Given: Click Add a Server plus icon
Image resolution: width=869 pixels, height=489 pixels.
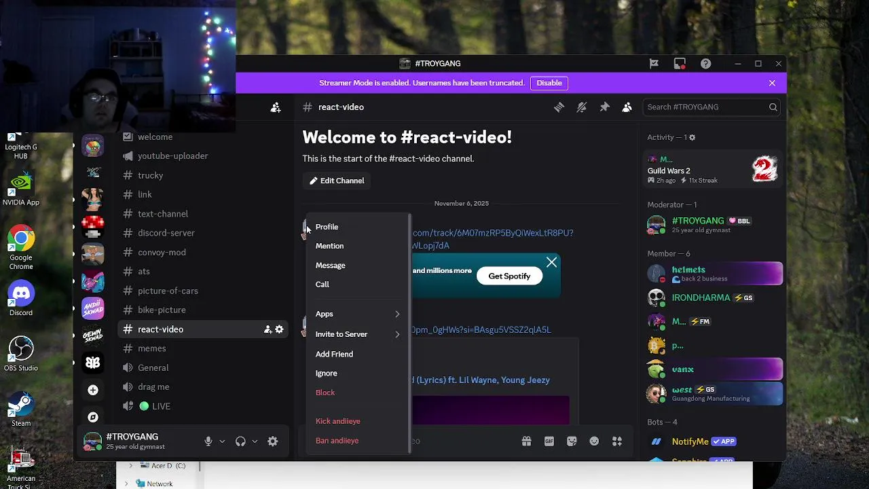Looking at the screenshot, I should click(93, 390).
